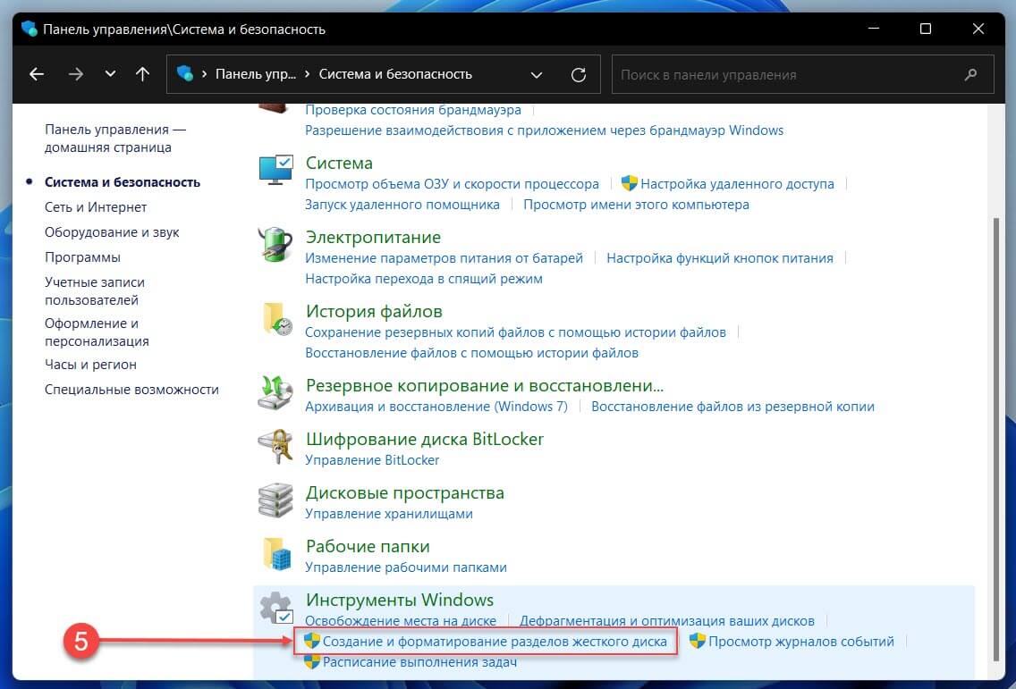
Task: Open 'Восстановление файлов из резервной копии'
Action: pos(732,407)
